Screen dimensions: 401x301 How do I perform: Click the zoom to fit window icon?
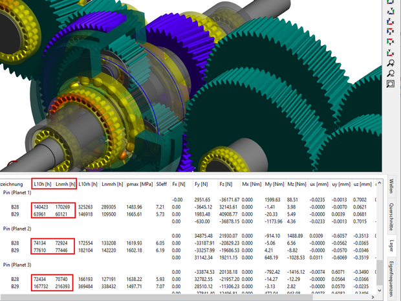391,84
